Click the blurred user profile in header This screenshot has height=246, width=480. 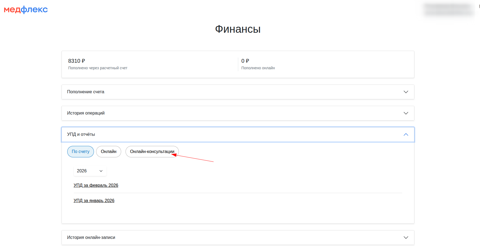pyautogui.click(x=449, y=10)
